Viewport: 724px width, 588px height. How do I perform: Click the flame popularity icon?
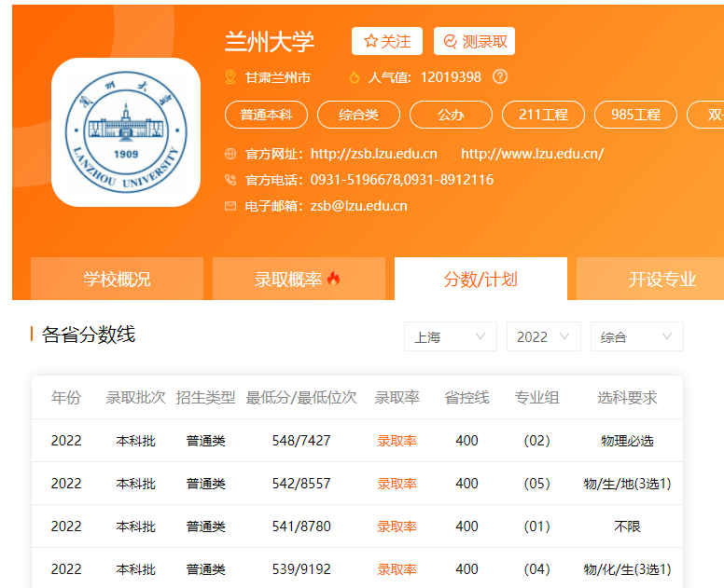pyautogui.click(x=355, y=77)
